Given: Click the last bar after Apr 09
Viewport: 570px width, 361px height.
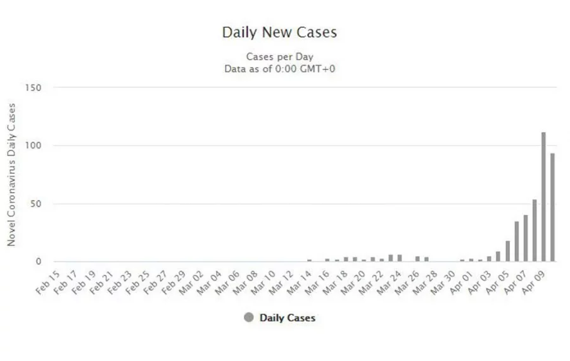Looking at the screenshot, I should click(552, 207).
